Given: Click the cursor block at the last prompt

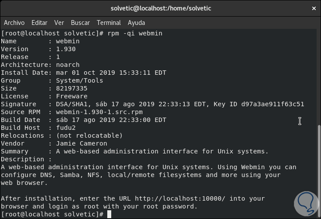Looking at the screenshot, I should click(x=109, y=214).
